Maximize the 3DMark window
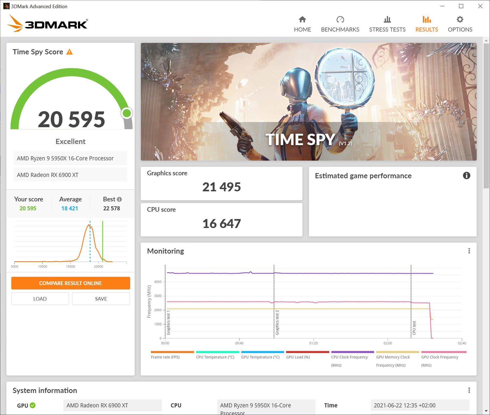This screenshot has width=490, height=415. tap(461, 6)
